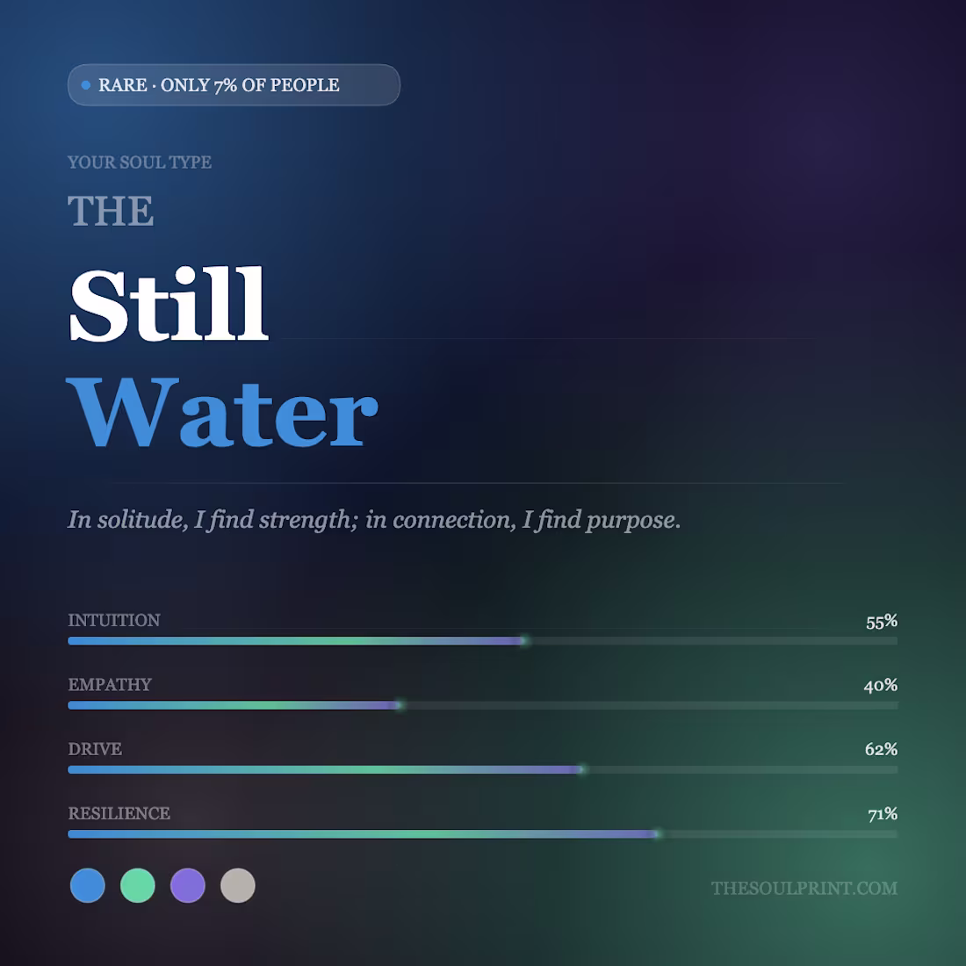Select the mint green color circle
Image resolution: width=966 pixels, height=966 pixels.
(137, 885)
